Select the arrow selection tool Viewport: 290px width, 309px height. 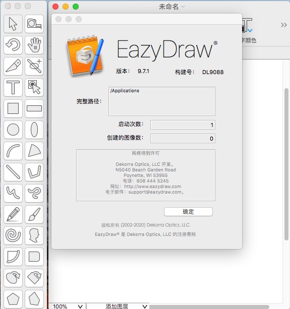[x=13, y=24]
